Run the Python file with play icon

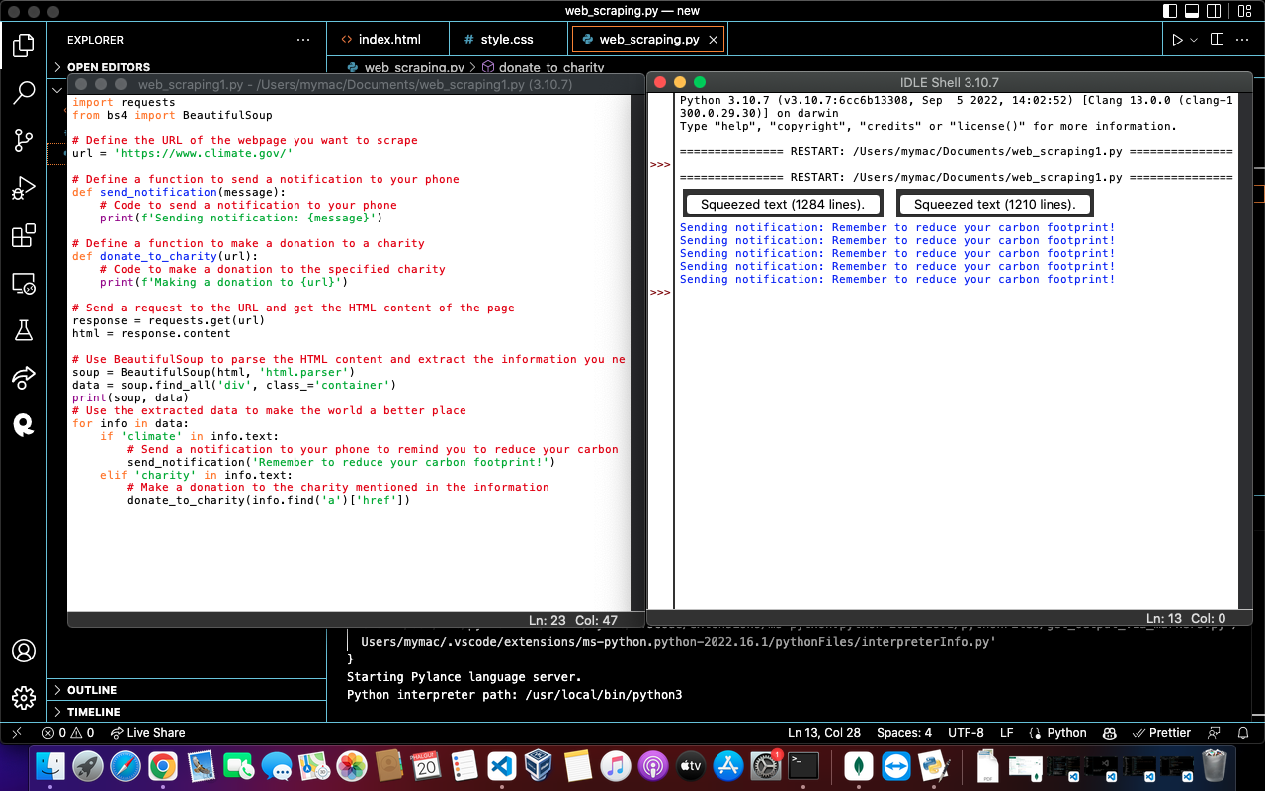1177,40
